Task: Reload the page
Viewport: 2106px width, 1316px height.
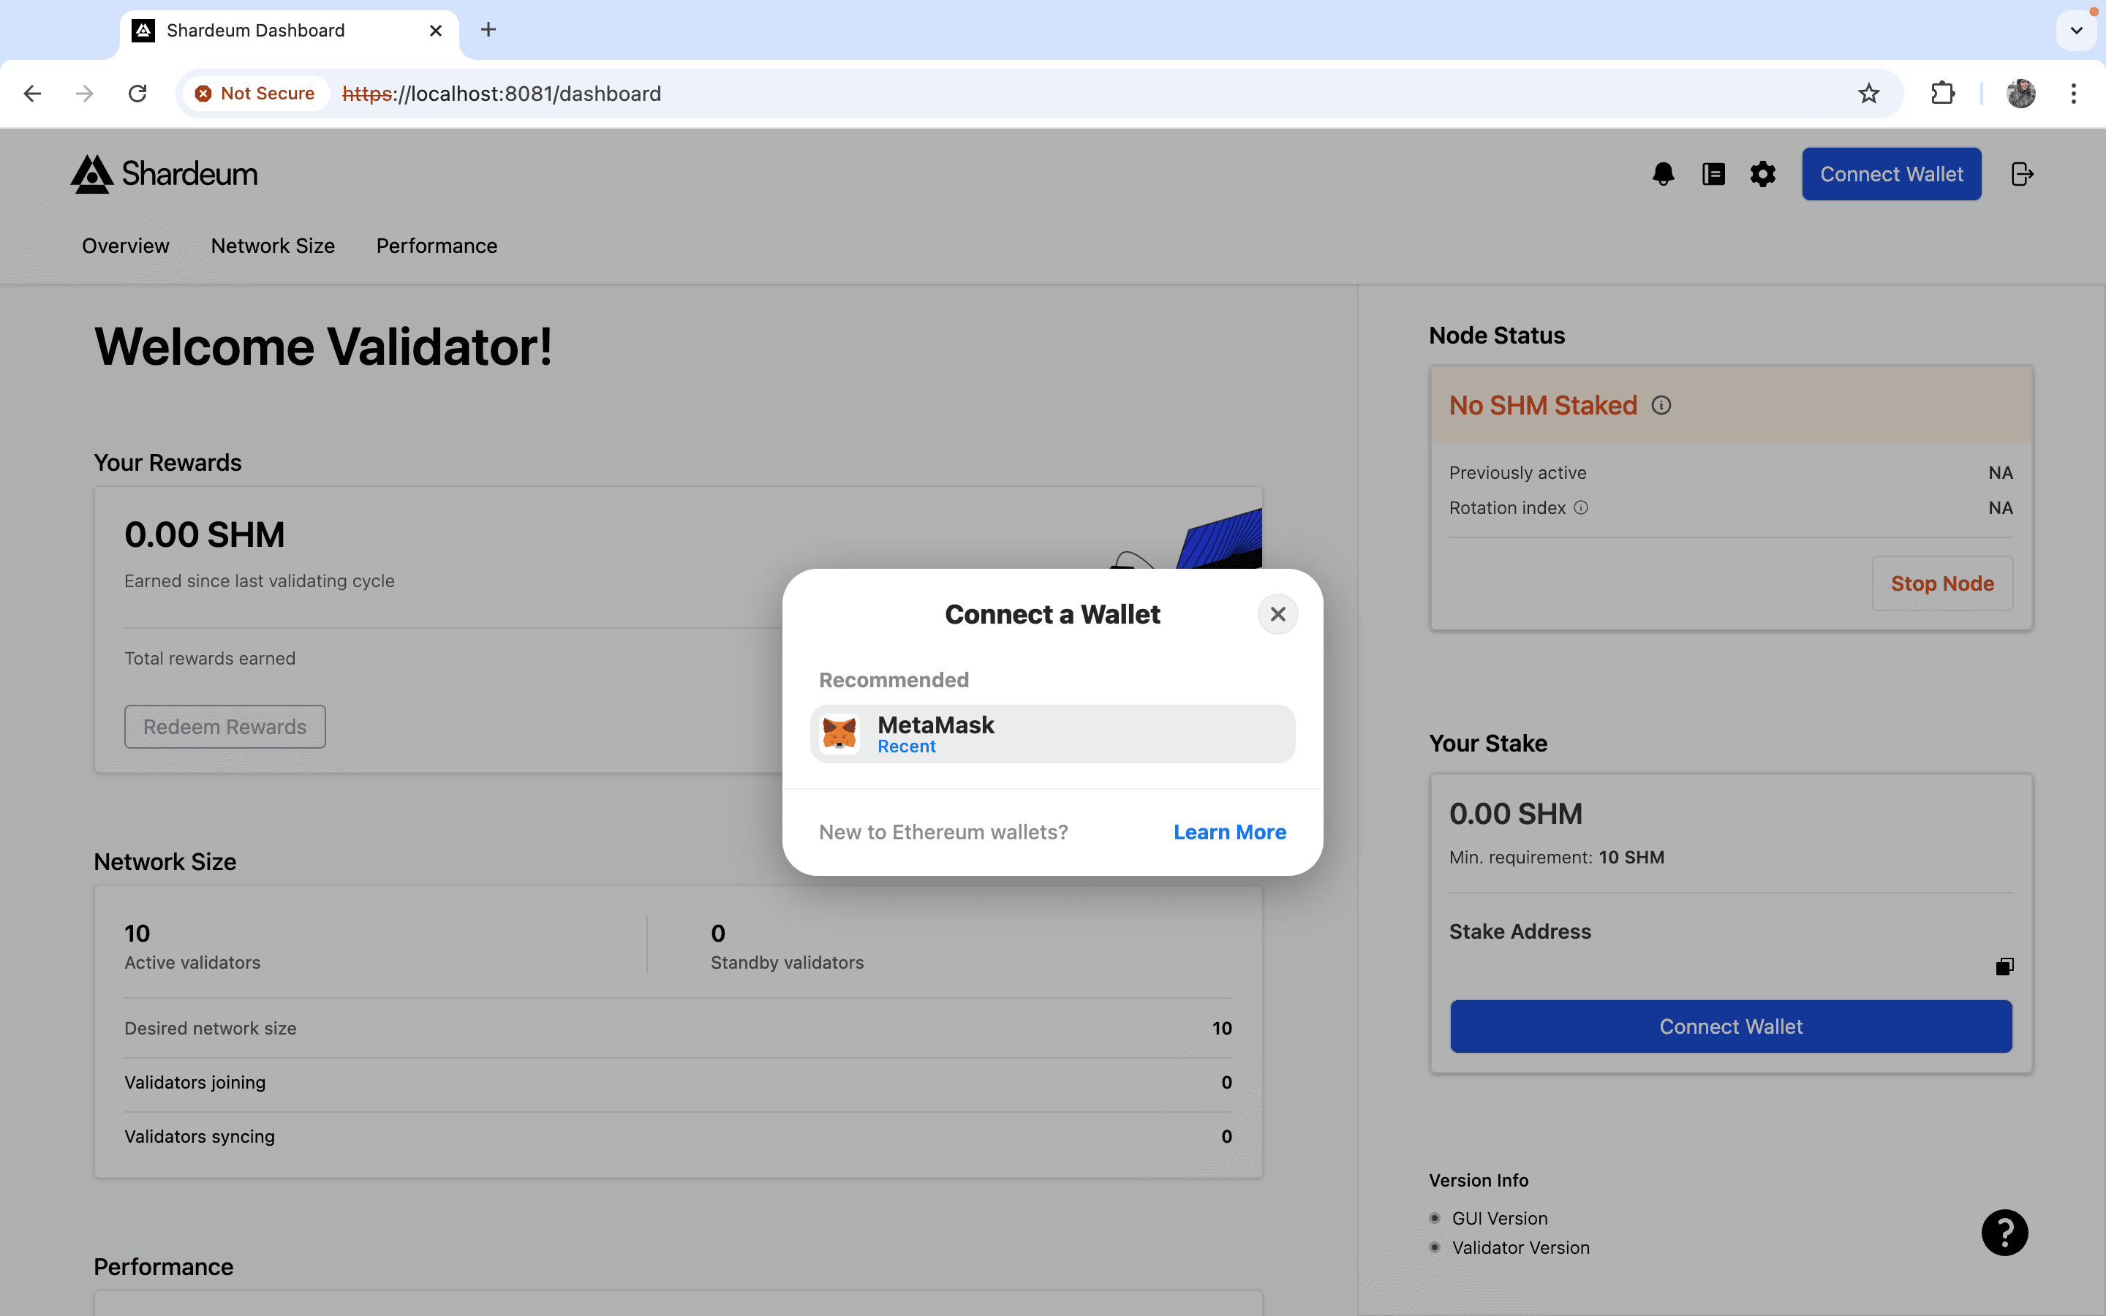Action: (x=137, y=93)
